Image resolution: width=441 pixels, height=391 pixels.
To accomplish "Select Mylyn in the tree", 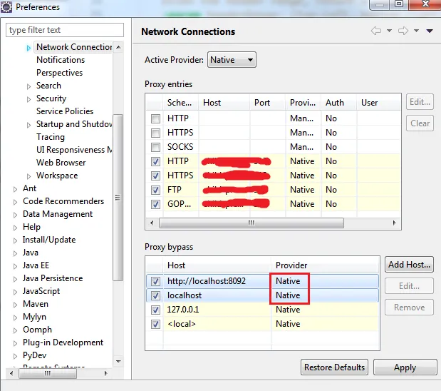I will click(34, 317).
